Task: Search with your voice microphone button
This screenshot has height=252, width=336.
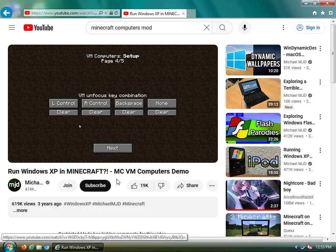Action: click(244, 28)
